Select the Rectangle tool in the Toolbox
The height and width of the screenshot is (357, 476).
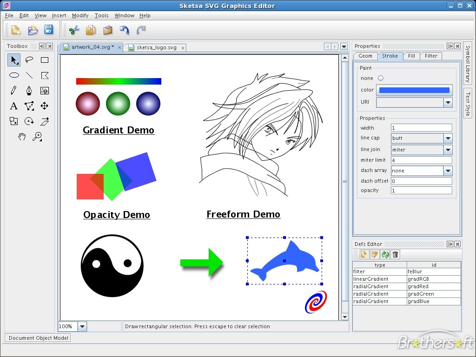[44, 59]
